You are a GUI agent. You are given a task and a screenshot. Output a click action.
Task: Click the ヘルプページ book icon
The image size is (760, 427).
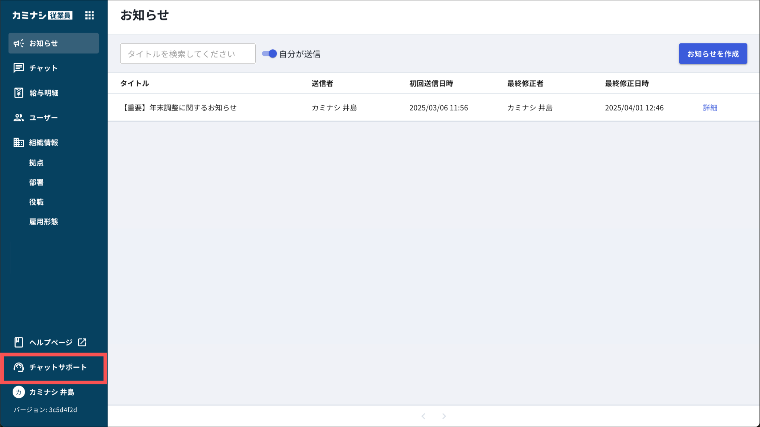point(19,342)
